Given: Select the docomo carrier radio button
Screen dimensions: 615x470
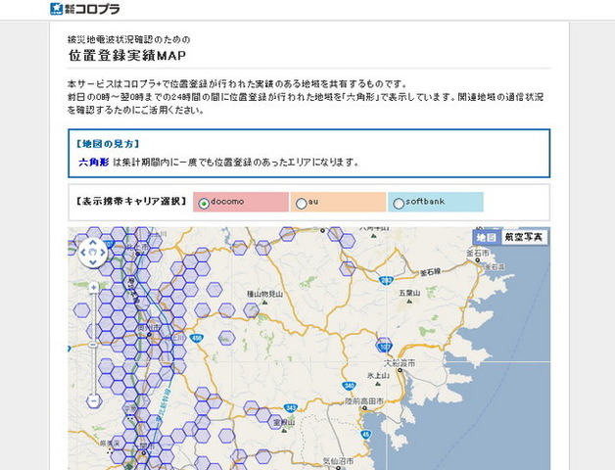Looking at the screenshot, I should point(204,204).
